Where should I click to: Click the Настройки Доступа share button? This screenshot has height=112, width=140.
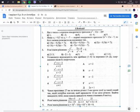120,16
